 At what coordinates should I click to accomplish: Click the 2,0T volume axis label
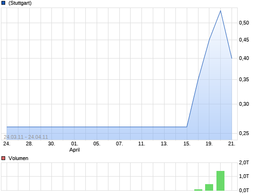click(244, 162)
